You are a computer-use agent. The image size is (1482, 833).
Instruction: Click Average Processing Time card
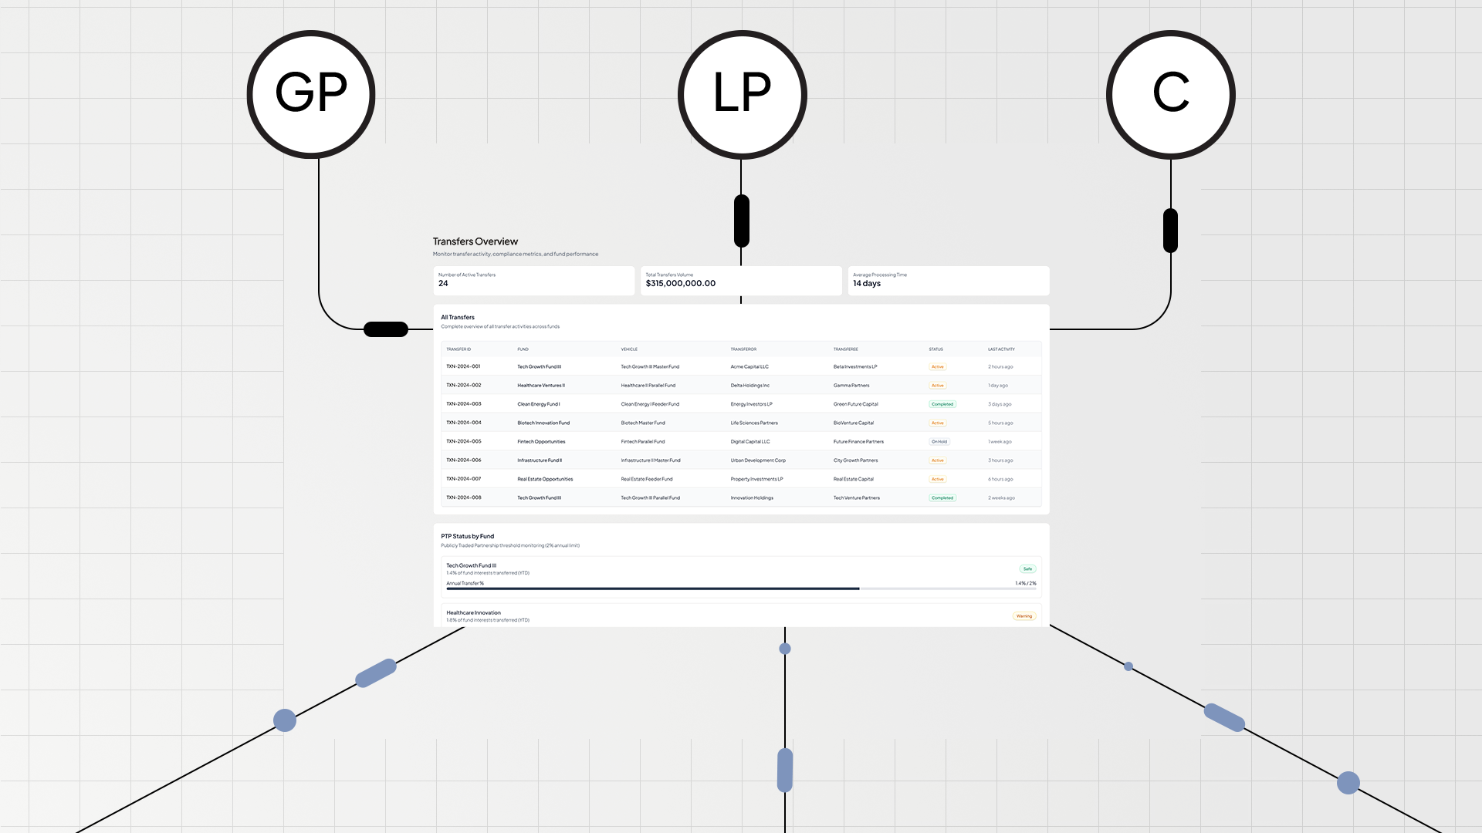click(948, 280)
